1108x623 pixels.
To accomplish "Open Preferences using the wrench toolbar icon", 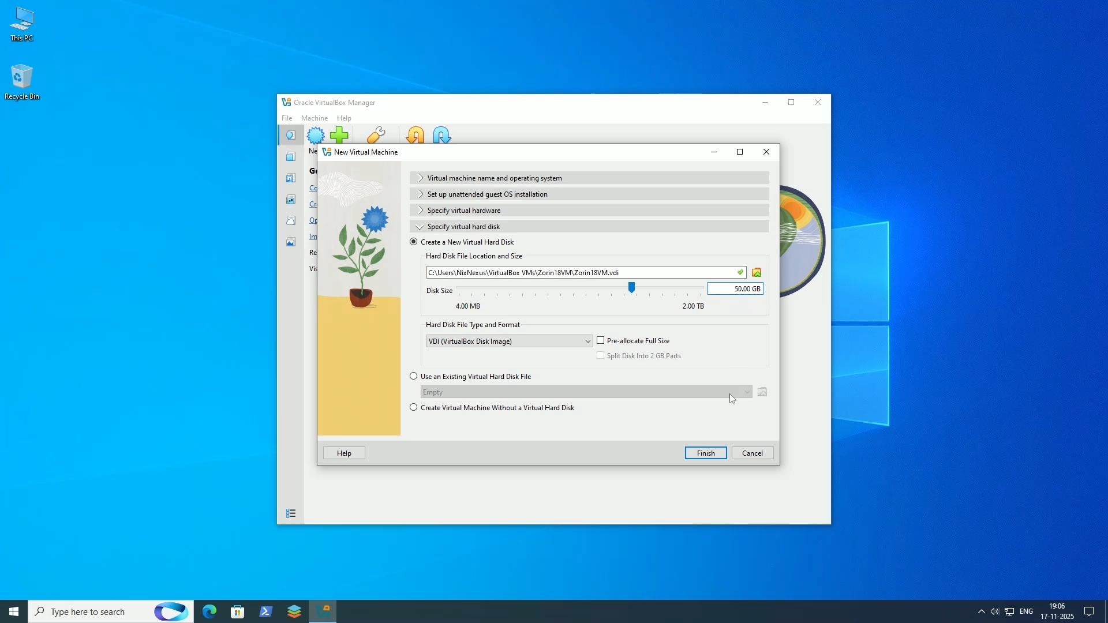I will coord(376,134).
